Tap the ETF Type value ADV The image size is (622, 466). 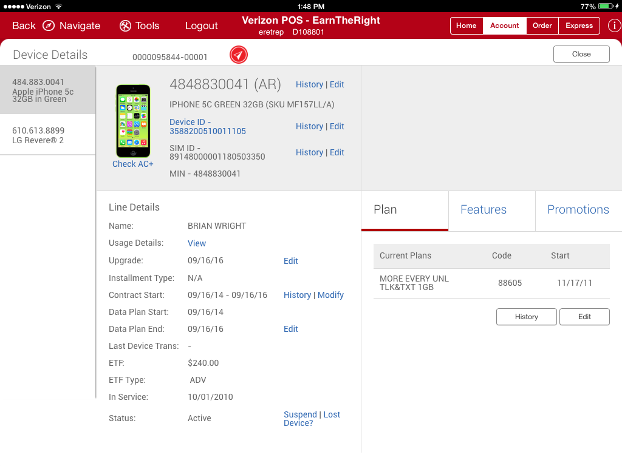[198, 380]
